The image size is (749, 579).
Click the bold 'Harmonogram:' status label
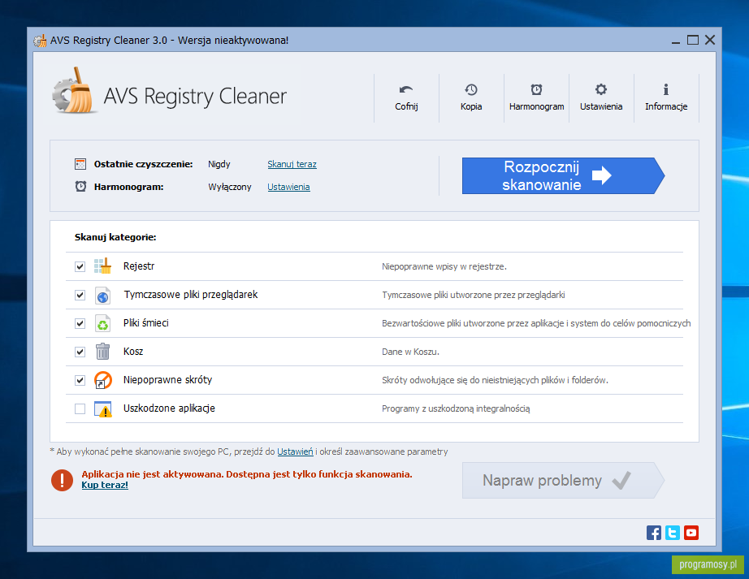(x=128, y=187)
